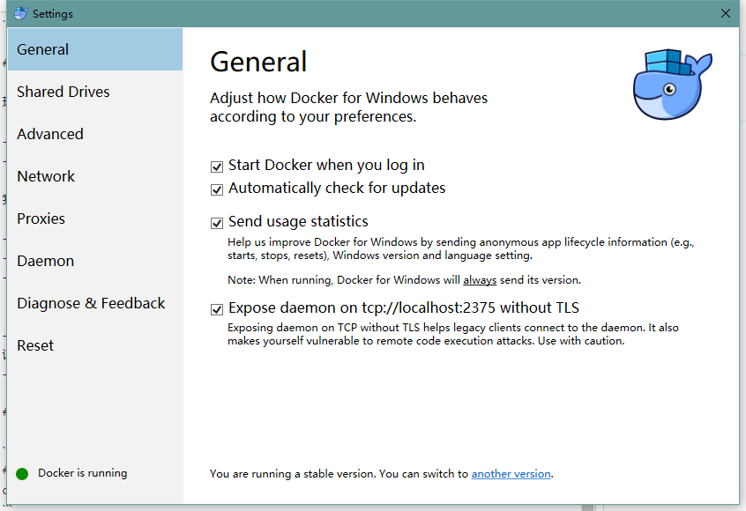Disable Expose daemon on tcp://localhost:2375 without TLS
746x511 pixels.
(217, 308)
